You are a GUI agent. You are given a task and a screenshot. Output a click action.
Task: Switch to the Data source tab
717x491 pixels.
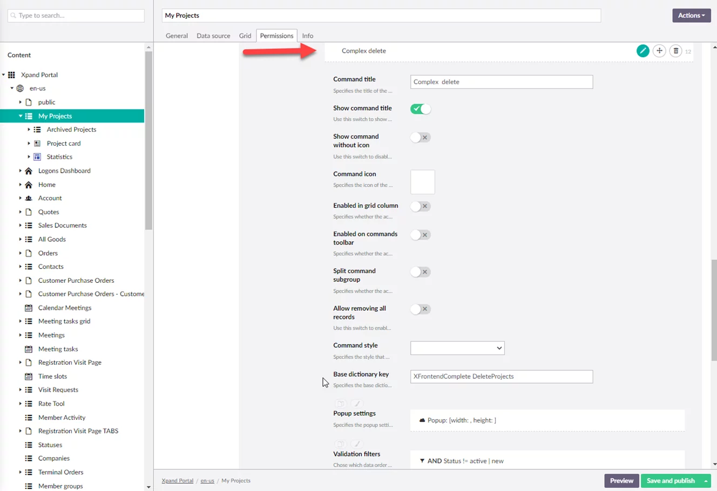213,36
